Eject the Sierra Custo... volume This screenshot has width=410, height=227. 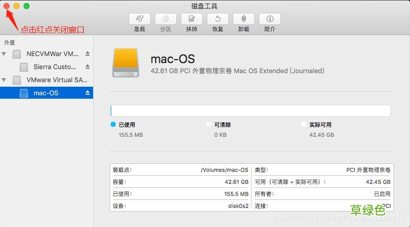click(88, 67)
